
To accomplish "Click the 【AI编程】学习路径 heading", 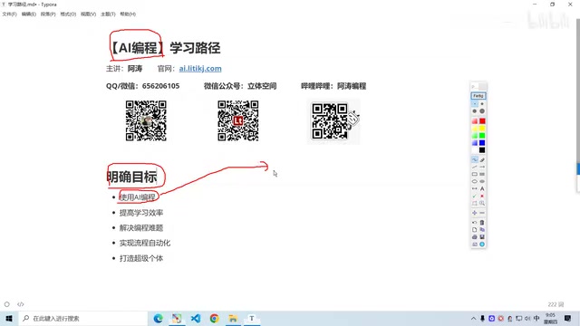I will click(x=165, y=48).
